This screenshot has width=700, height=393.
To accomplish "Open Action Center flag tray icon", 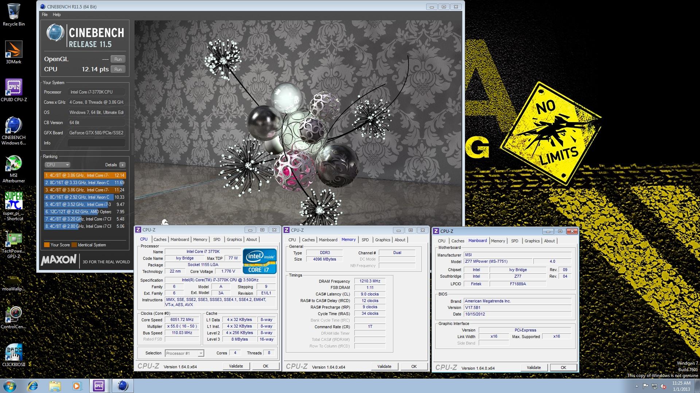I will tap(646, 386).
